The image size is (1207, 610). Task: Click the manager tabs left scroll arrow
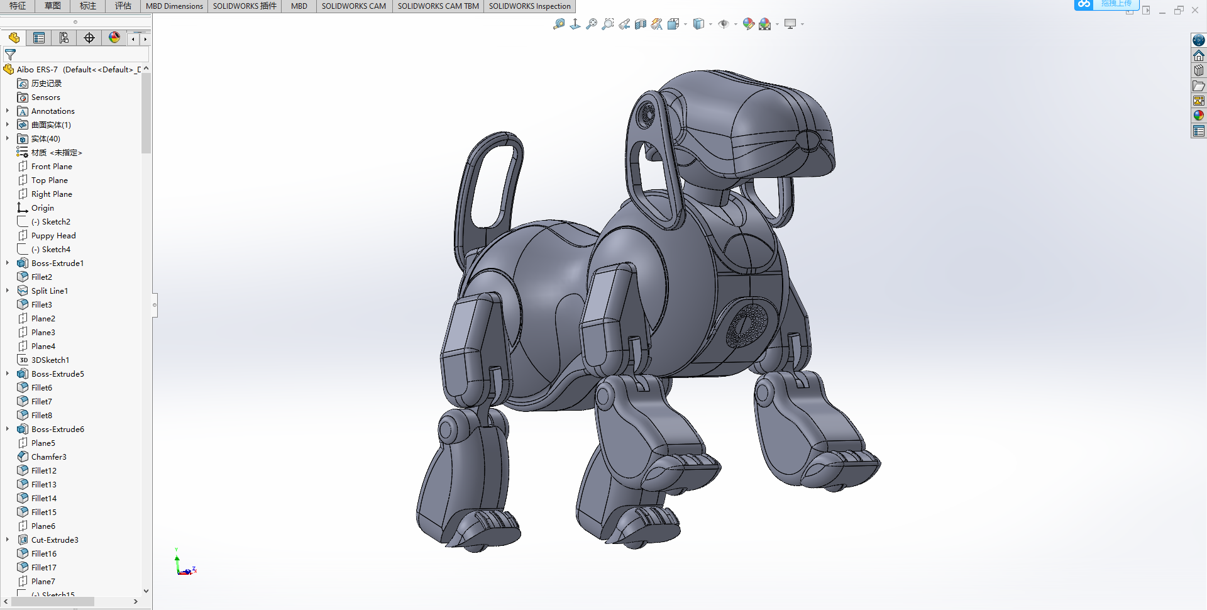coord(133,39)
